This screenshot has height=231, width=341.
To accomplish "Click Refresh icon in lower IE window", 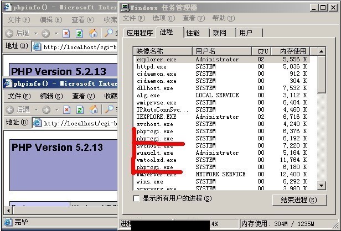I will tap(80, 109).
